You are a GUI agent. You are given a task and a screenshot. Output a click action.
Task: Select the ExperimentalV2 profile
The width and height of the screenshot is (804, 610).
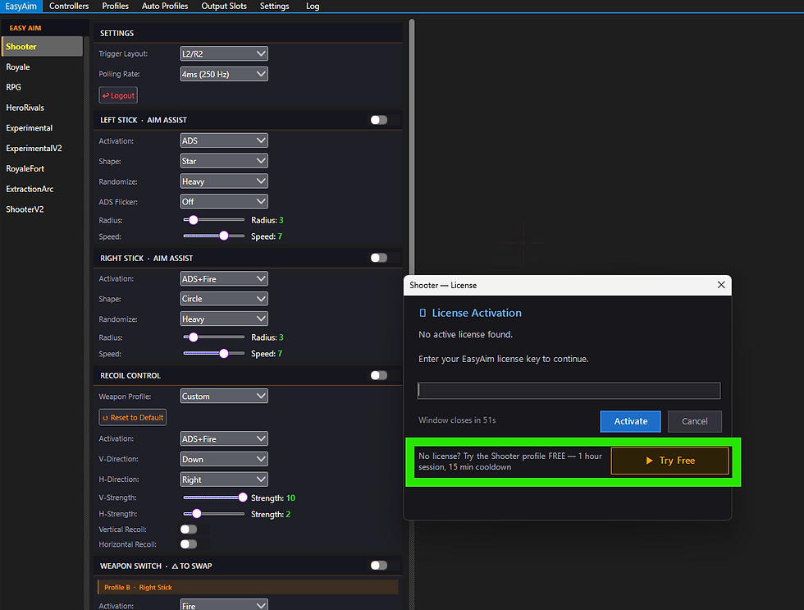tap(42, 149)
